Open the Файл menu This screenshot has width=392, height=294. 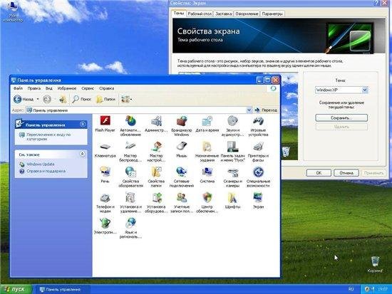[x=18, y=88]
